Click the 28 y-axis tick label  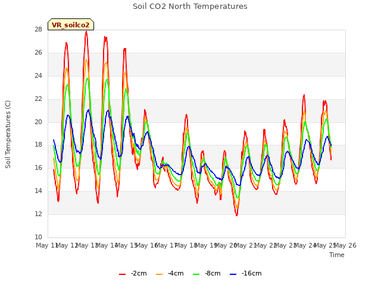click(38, 30)
